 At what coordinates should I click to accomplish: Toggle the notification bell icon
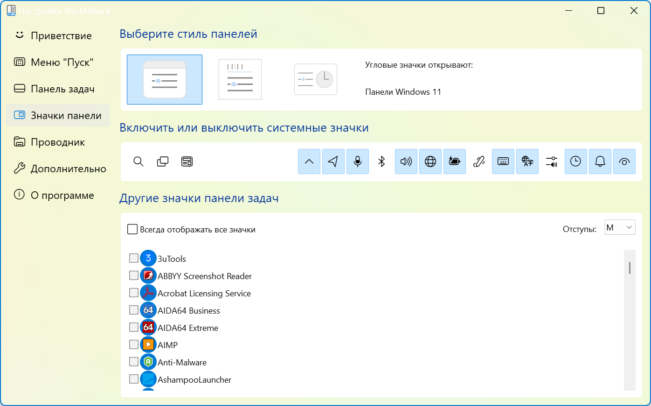point(600,161)
